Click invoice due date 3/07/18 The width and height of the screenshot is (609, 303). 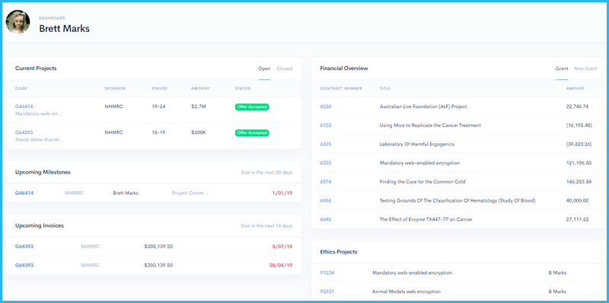[282, 247]
